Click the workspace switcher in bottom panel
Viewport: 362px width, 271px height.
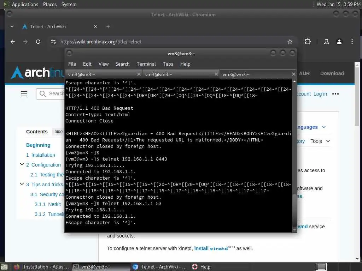(321, 267)
